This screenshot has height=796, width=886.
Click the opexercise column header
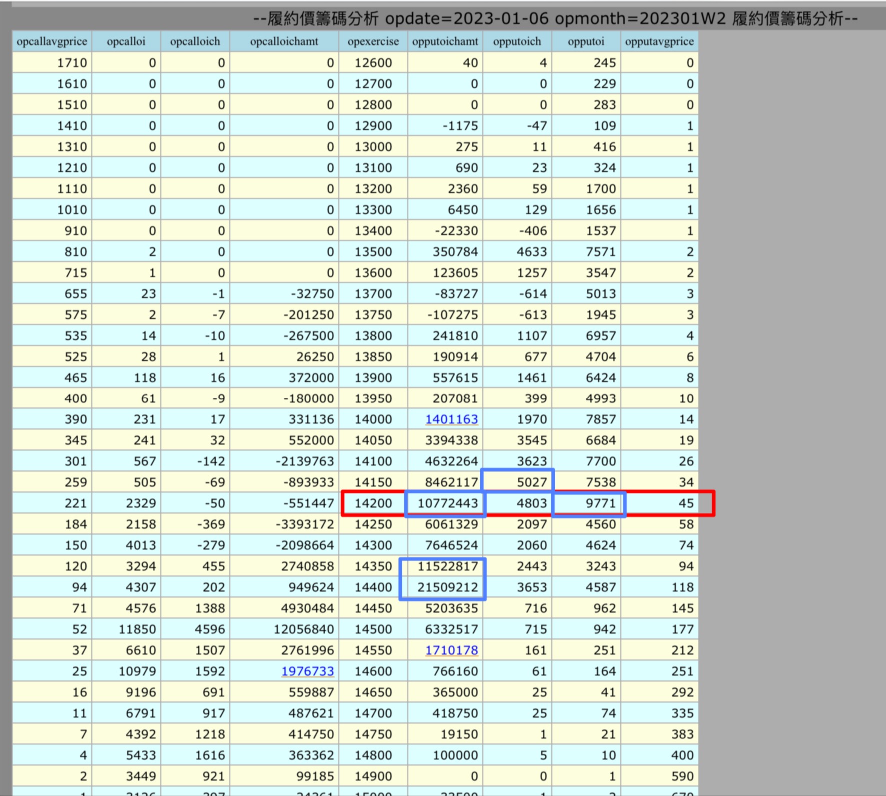373,41
